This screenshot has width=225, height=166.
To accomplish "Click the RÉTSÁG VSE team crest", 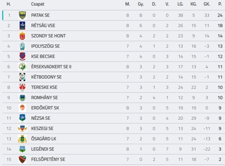I will coord(23,25).
